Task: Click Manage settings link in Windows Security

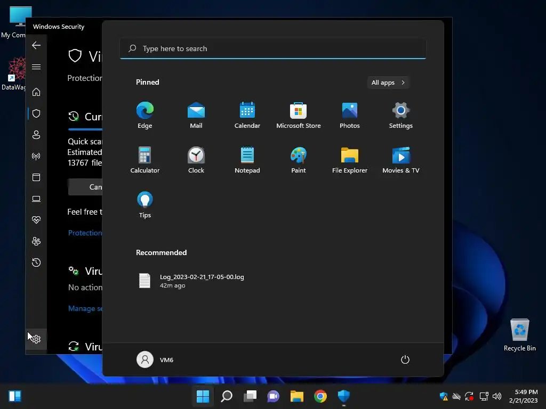Action: (x=85, y=308)
